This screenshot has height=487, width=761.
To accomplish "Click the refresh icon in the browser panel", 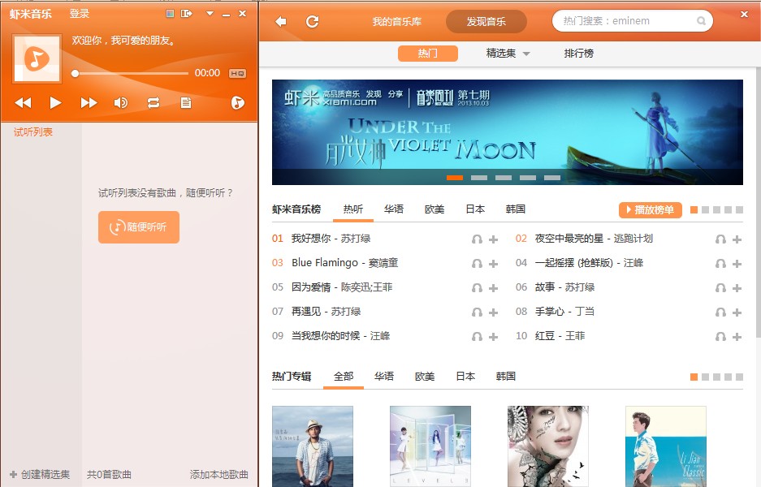I will pyautogui.click(x=312, y=21).
